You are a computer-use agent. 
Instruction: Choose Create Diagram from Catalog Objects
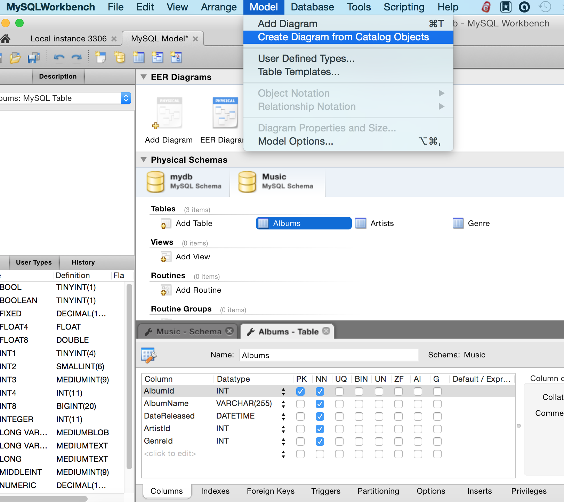348,37
